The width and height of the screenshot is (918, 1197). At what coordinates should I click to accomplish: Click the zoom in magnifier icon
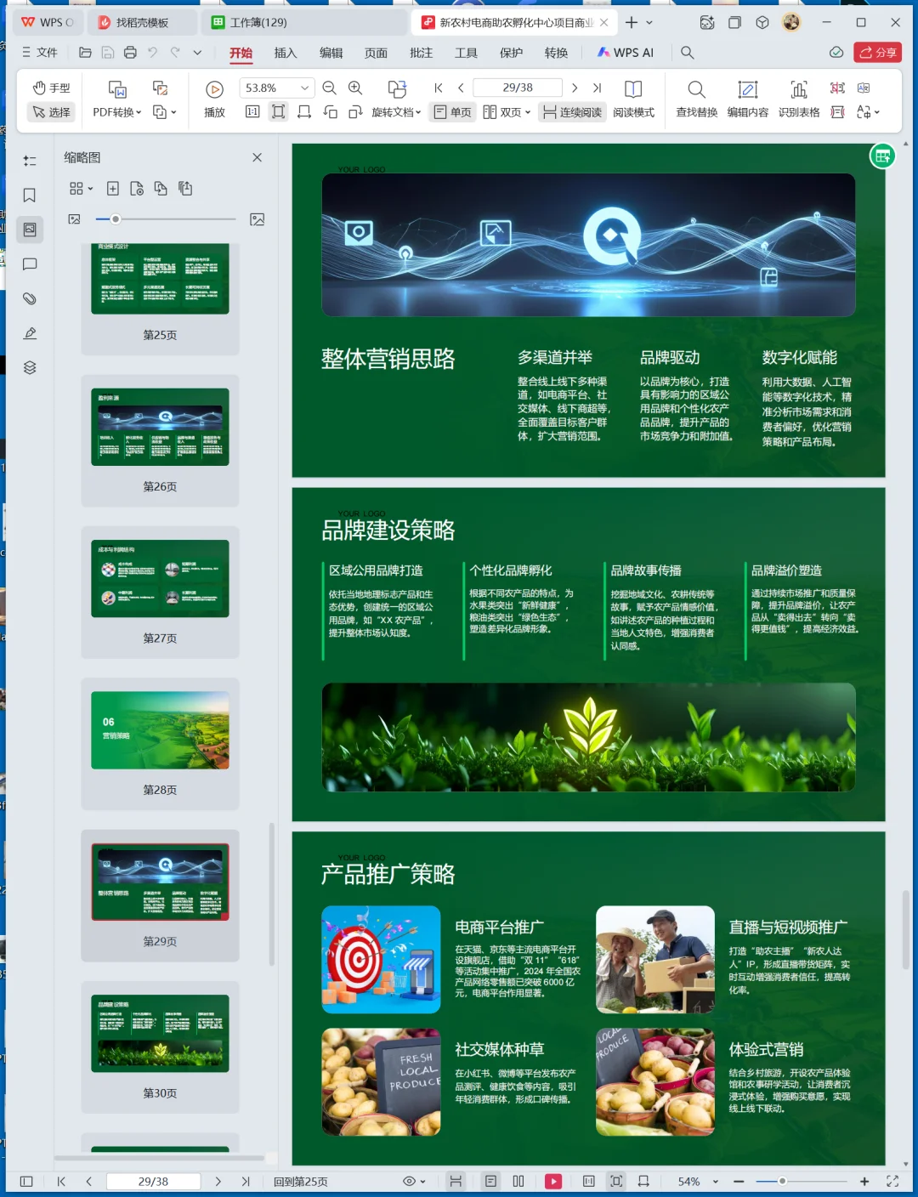(355, 88)
